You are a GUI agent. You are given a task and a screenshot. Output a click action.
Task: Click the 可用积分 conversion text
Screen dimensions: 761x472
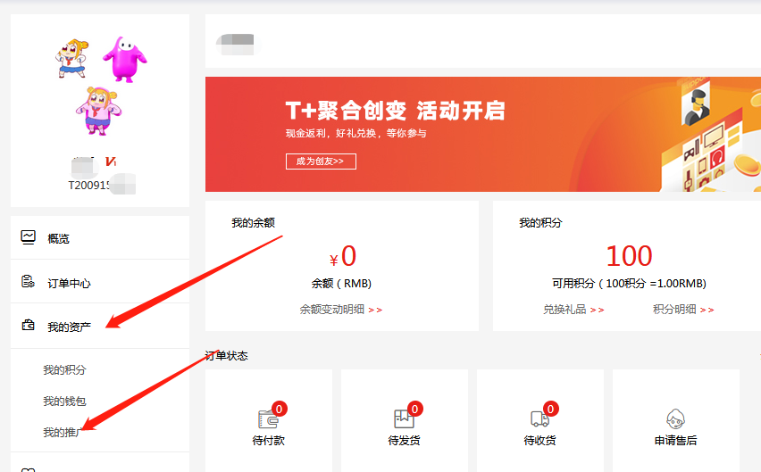pyautogui.click(x=629, y=284)
